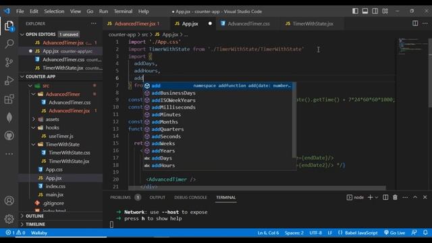Open Explorer views and more actions
The width and height of the screenshot is (432, 243).
(x=94, y=24)
